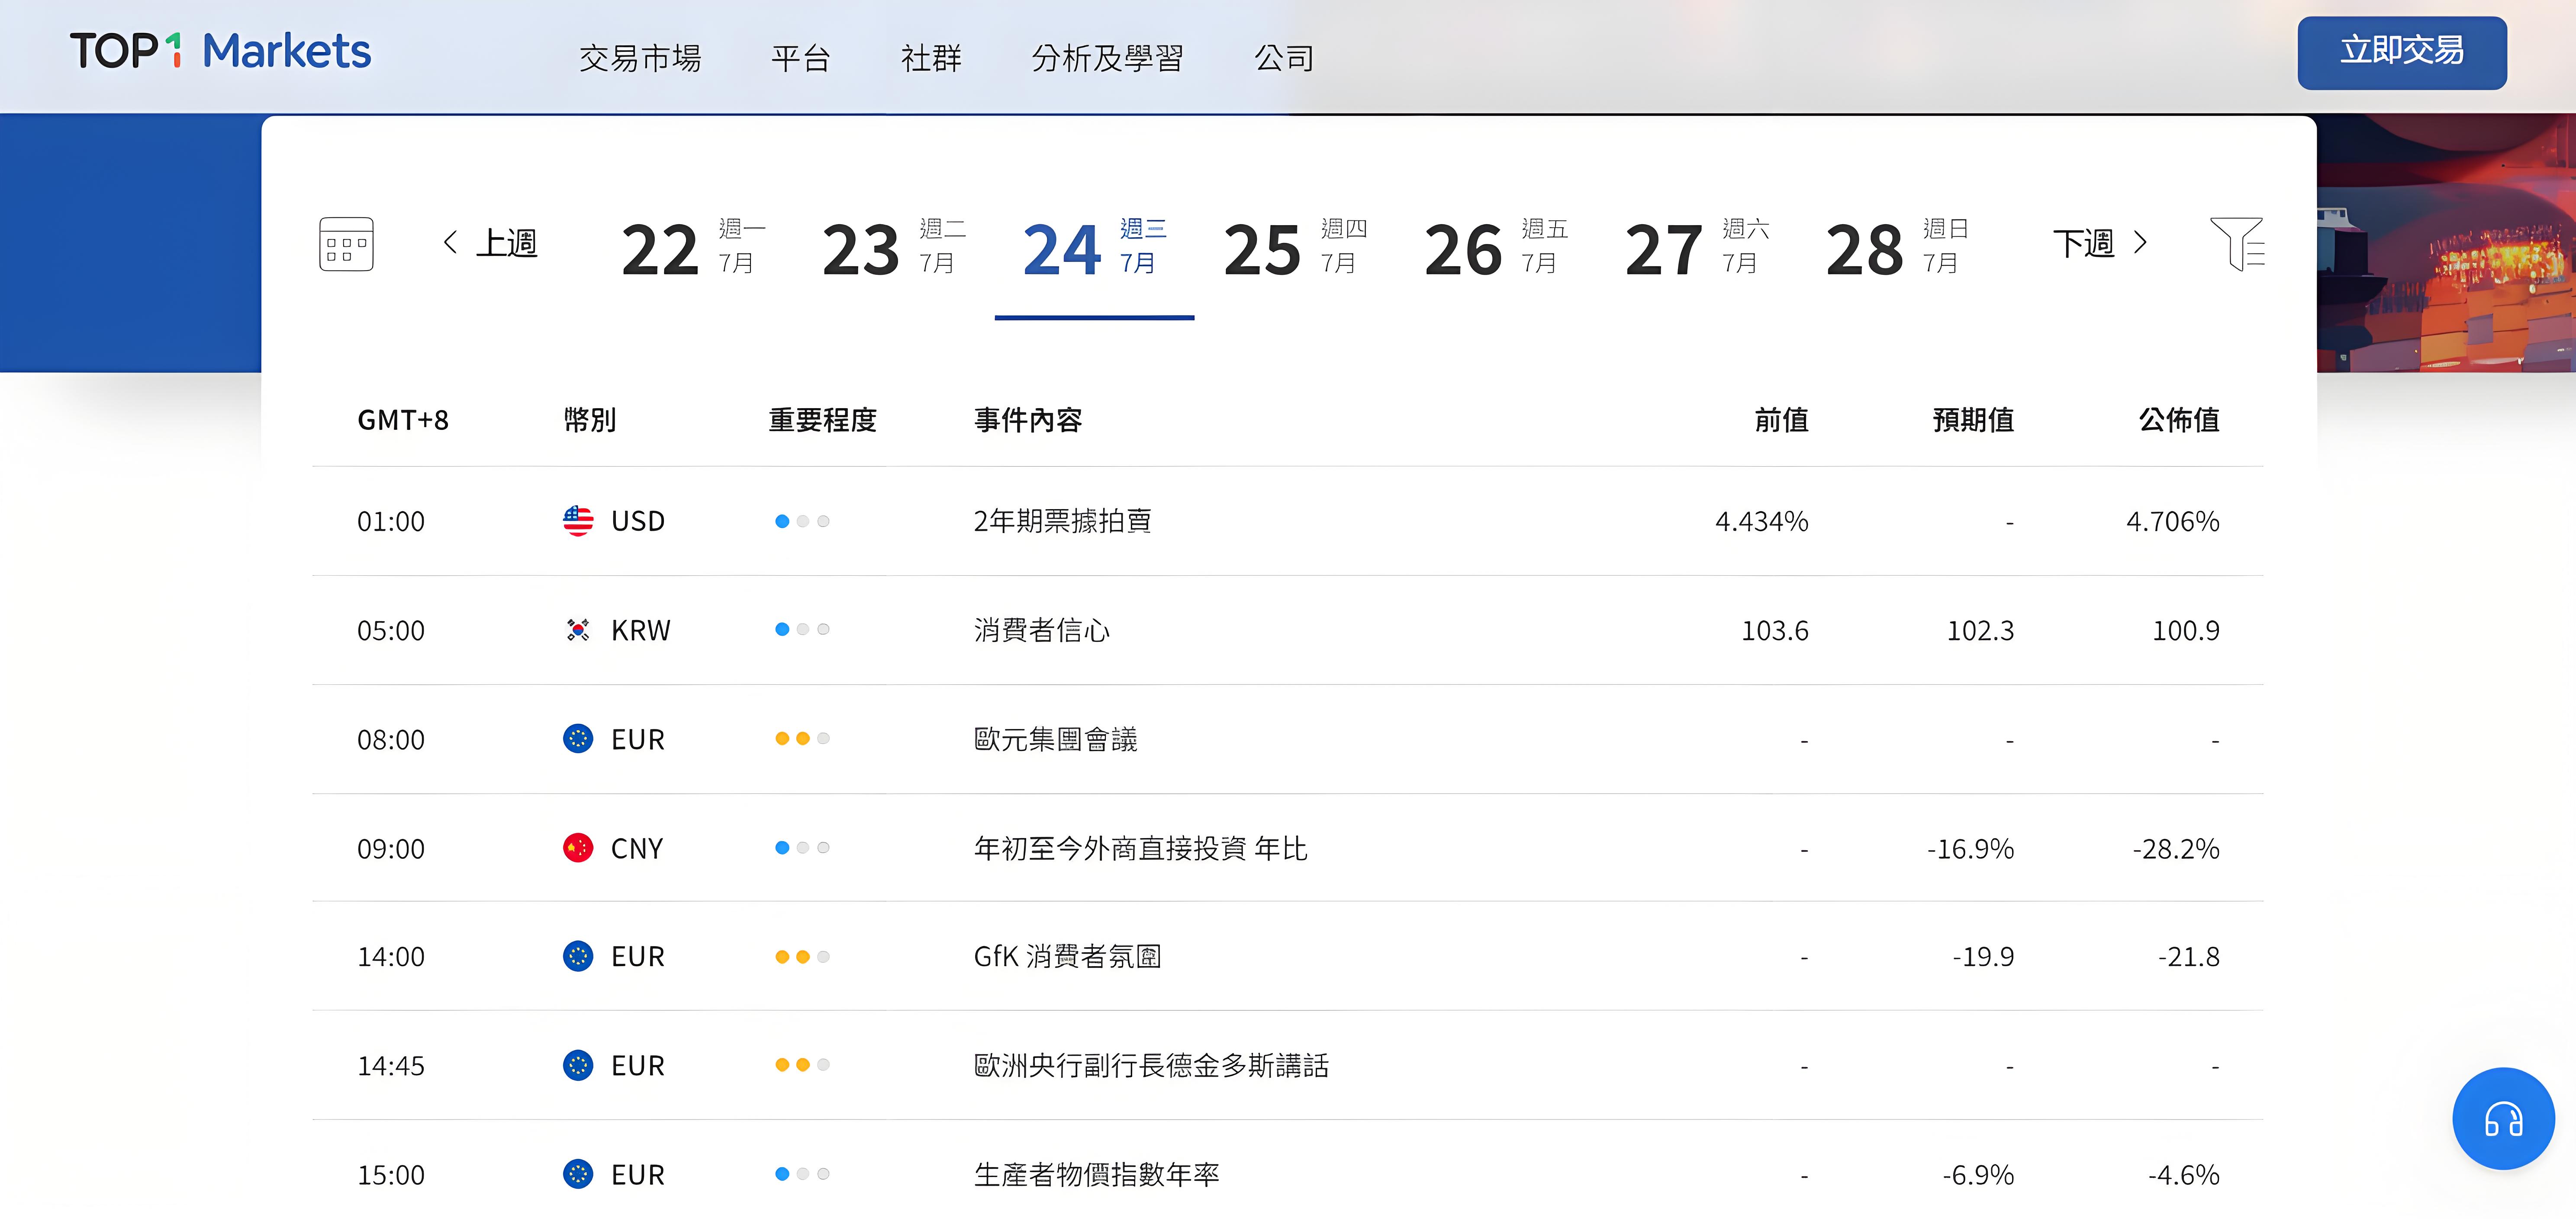The image size is (2576, 1219).
Task: Click the right chevron next to 下週
Action: [2140, 242]
